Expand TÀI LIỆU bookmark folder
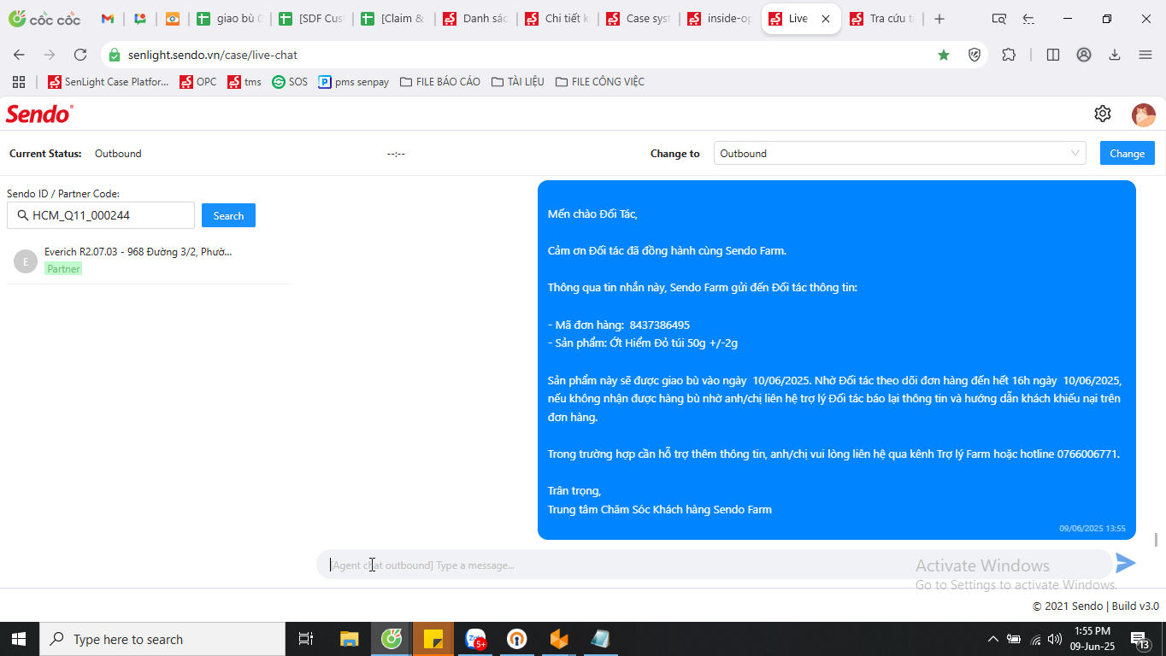Screen dimensions: 1166x656 point(517,82)
